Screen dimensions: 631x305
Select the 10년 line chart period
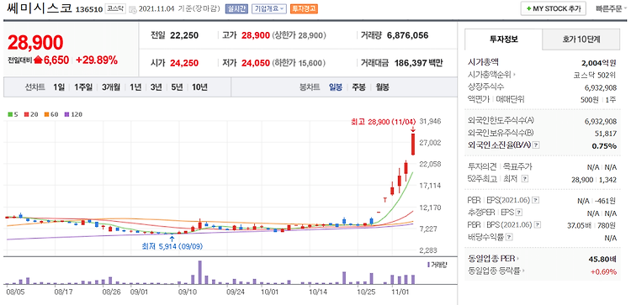199,87
